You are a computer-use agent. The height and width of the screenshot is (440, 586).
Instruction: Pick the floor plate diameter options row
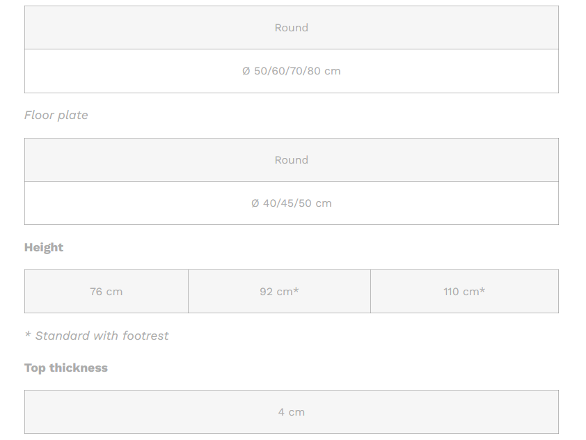pyautogui.click(x=291, y=203)
